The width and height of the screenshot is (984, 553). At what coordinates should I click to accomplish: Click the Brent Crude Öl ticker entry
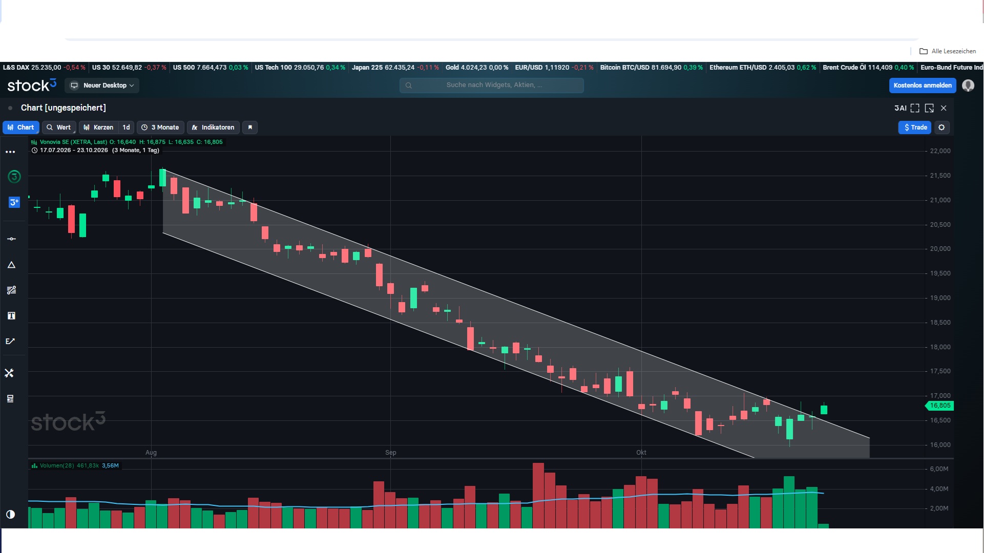coord(868,68)
